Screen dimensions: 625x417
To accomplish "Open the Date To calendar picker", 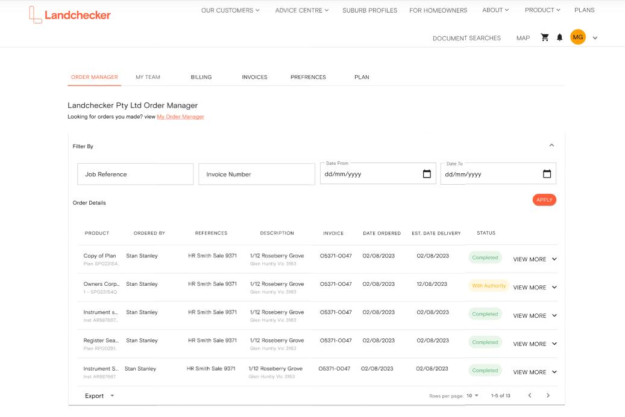I will [547, 173].
